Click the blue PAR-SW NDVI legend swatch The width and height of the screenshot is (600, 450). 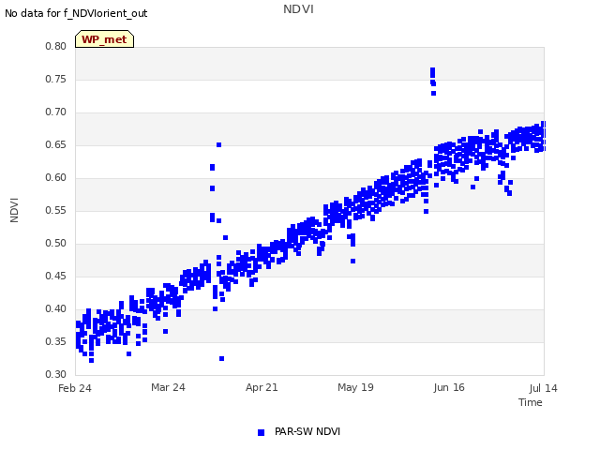[261, 432]
